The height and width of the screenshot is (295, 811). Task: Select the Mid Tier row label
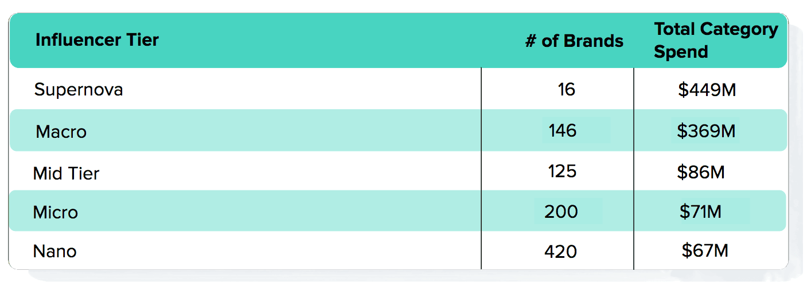66,173
